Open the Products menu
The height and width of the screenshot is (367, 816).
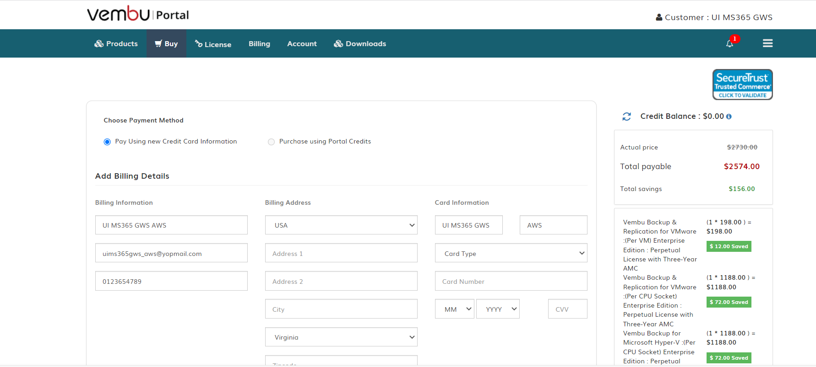click(116, 43)
